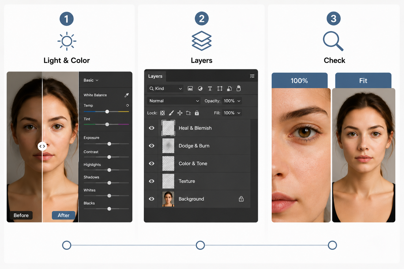Click the Heal & Blemish layer name
Screen dimensions: 404x269
[x=195, y=128]
